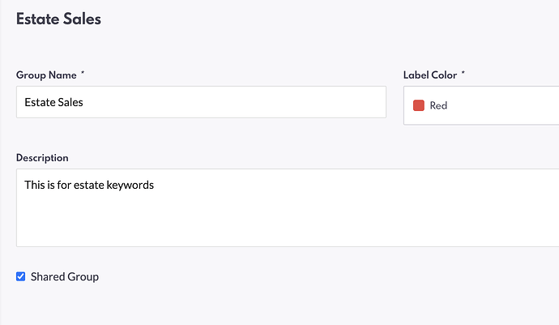Click the Description field label
The height and width of the screenshot is (325, 559).
[42, 158]
